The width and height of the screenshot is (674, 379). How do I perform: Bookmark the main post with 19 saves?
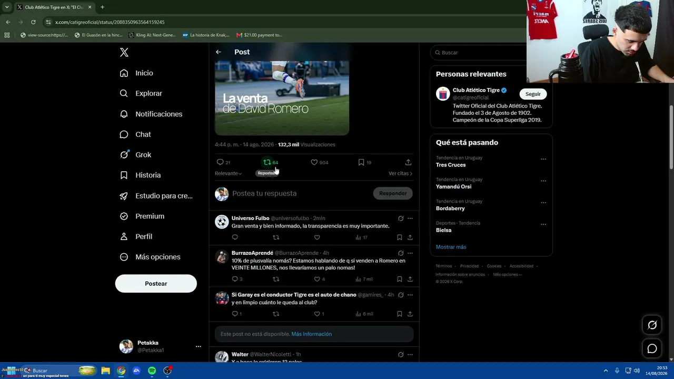[x=364, y=162]
